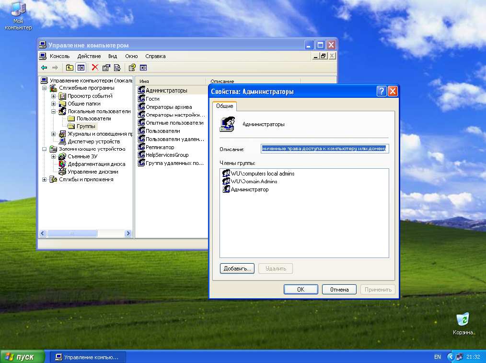The image size is (486, 363).
Task: Click the question mark help button in dialog title
Action: (382, 91)
